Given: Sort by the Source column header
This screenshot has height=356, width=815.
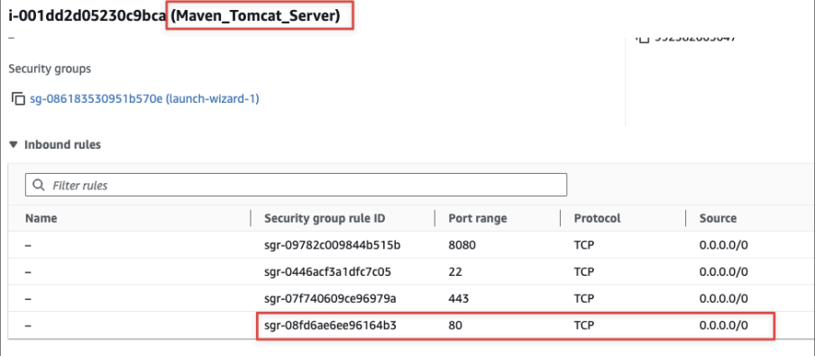Looking at the screenshot, I should pos(718,218).
